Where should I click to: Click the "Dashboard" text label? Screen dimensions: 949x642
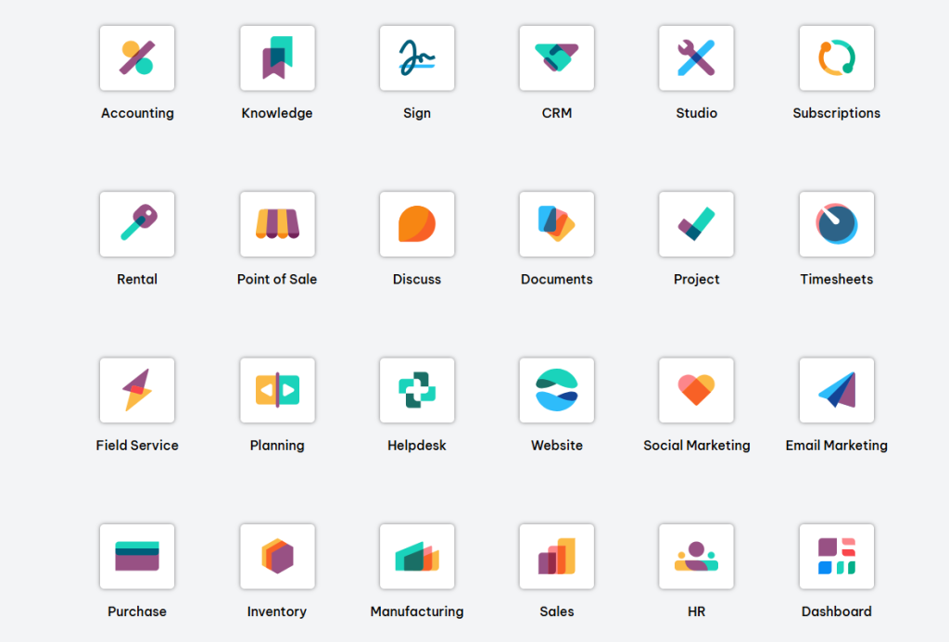click(x=837, y=611)
